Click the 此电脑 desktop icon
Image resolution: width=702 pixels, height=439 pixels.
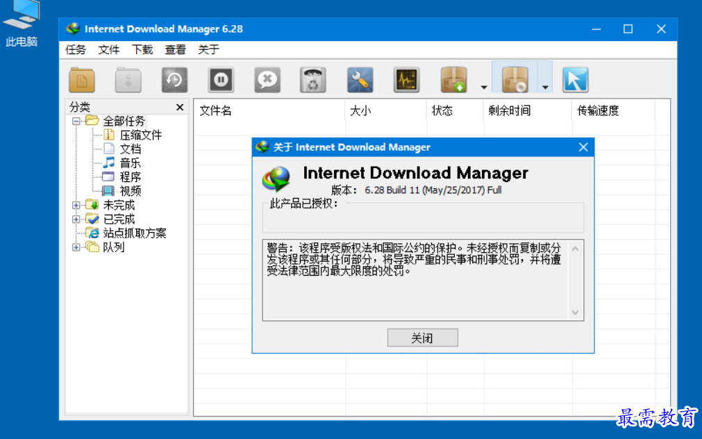click(22, 24)
